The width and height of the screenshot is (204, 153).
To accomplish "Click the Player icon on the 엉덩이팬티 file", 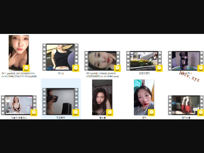I will [159, 68].
